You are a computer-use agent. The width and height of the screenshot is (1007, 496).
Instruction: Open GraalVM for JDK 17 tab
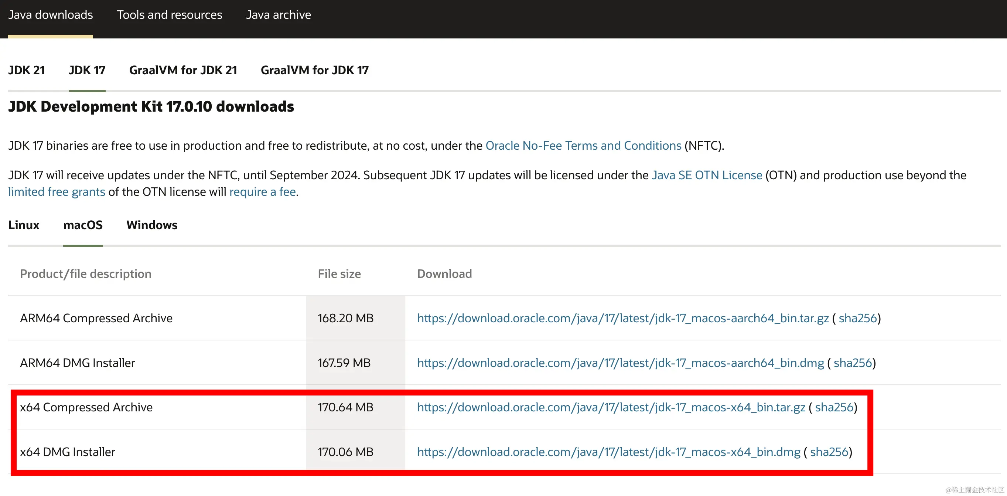(x=314, y=70)
